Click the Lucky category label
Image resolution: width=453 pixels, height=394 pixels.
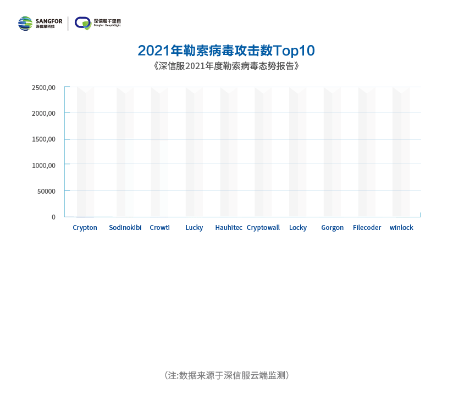click(194, 228)
